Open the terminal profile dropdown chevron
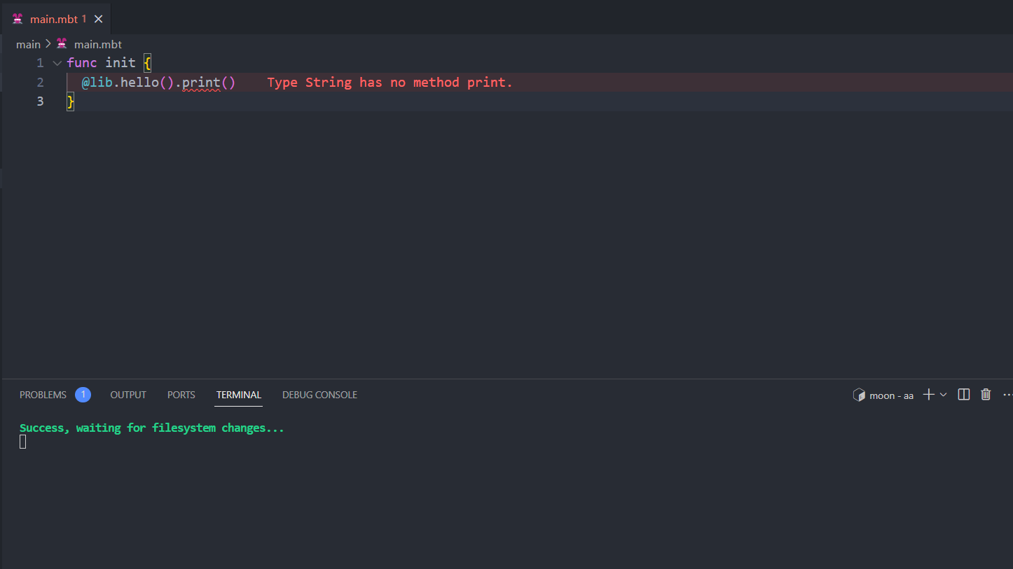The height and width of the screenshot is (569, 1013). [942, 395]
